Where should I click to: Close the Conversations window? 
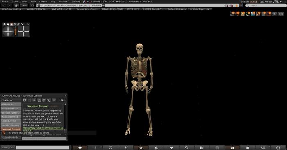pyautogui.click(x=66, y=95)
